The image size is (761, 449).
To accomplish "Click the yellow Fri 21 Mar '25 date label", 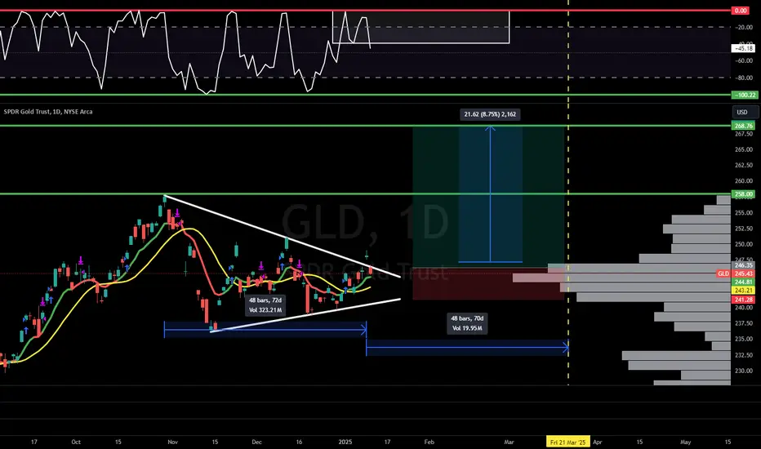I will 568,442.
